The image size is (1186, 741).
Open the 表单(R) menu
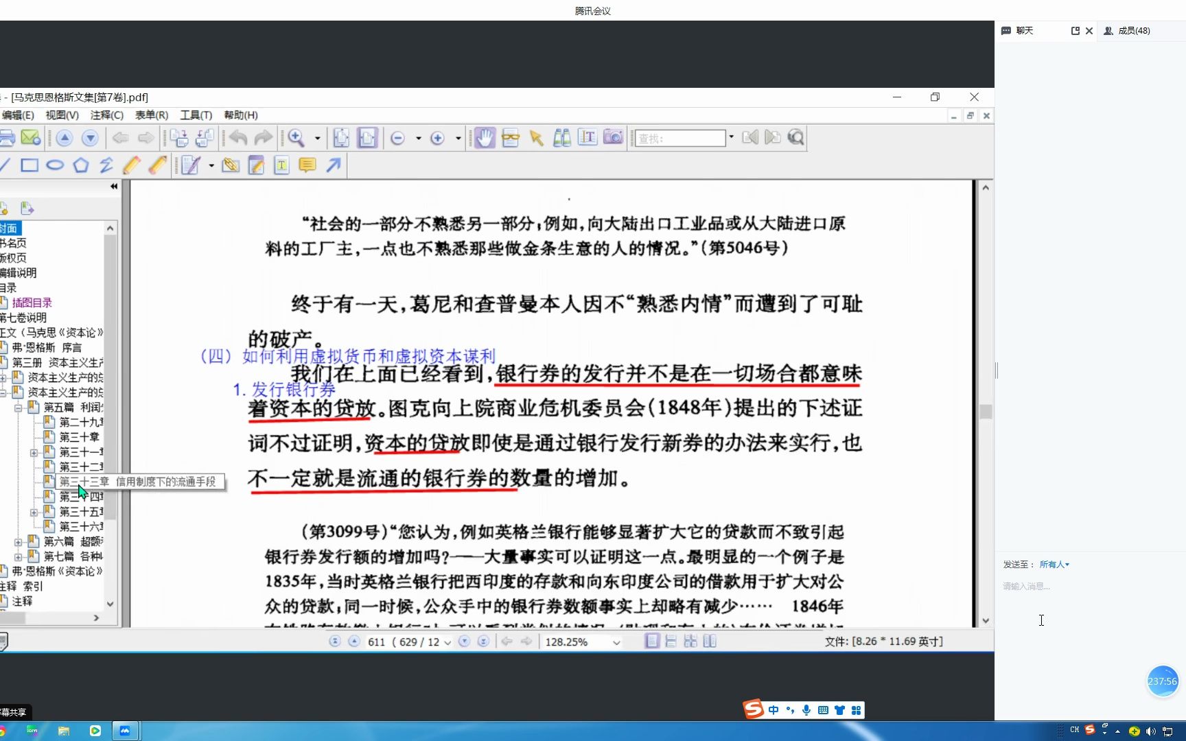click(152, 115)
